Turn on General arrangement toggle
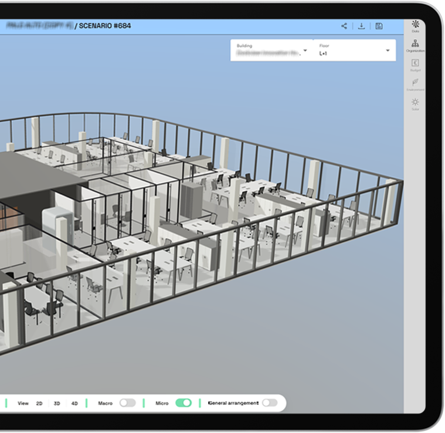The image size is (445, 433). [x=270, y=403]
